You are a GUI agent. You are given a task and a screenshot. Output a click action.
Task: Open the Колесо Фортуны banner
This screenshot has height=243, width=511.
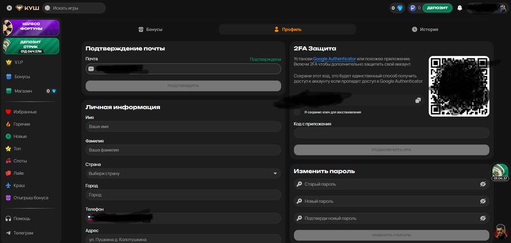click(x=31, y=27)
